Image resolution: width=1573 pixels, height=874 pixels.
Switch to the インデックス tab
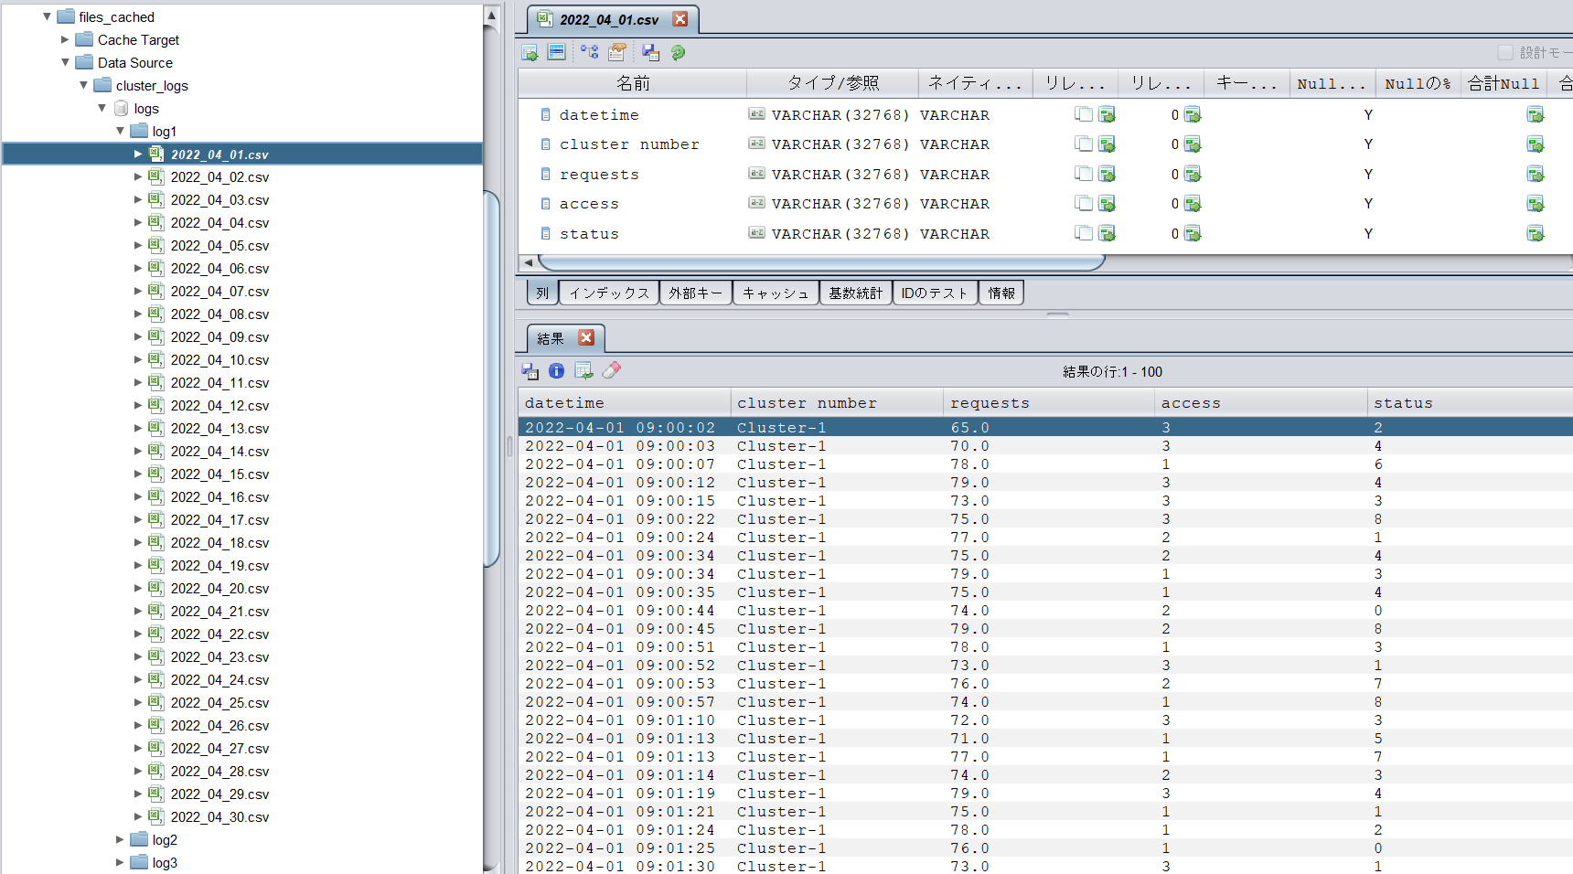pyautogui.click(x=609, y=293)
